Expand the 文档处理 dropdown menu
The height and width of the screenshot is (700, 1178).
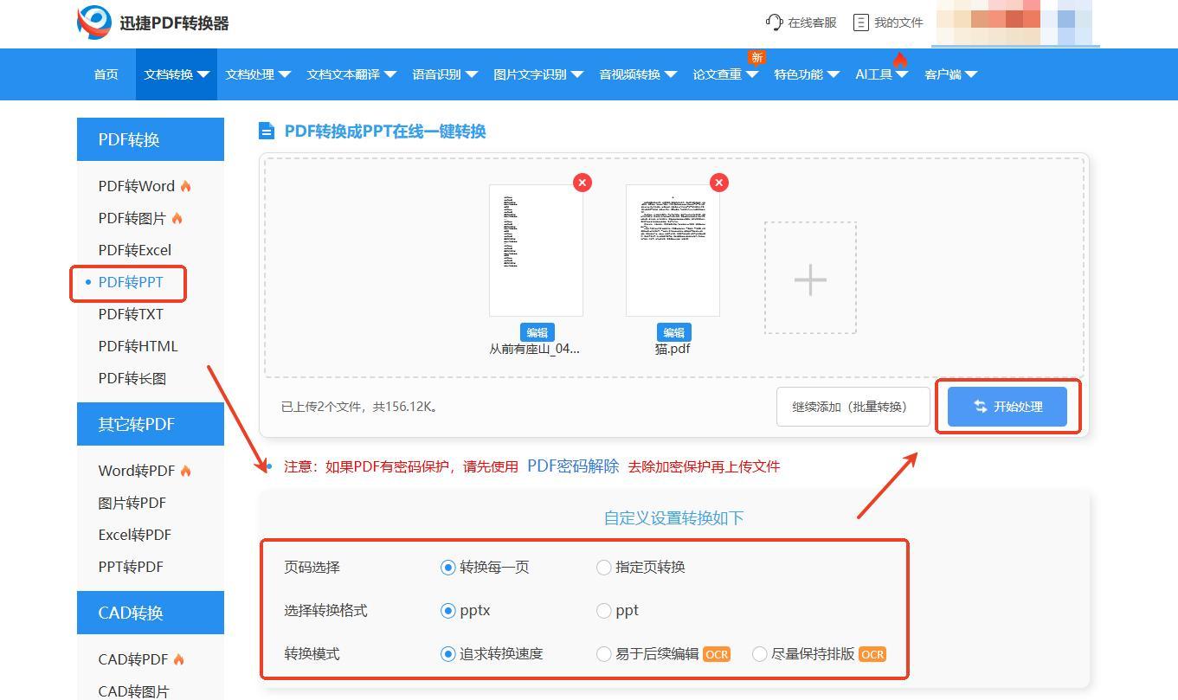(x=258, y=74)
